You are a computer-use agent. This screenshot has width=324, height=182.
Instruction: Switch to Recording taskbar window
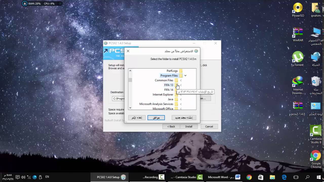tap(153, 177)
